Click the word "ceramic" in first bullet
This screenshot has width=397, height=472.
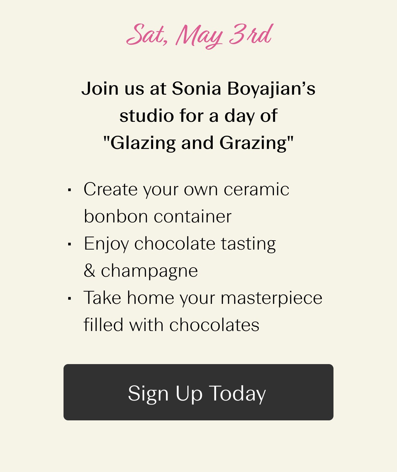point(256,189)
